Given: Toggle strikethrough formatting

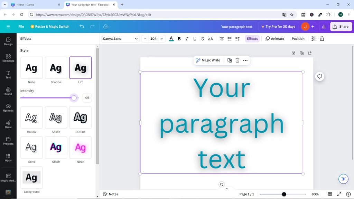Looking at the screenshot, I should (x=203, y=38).
